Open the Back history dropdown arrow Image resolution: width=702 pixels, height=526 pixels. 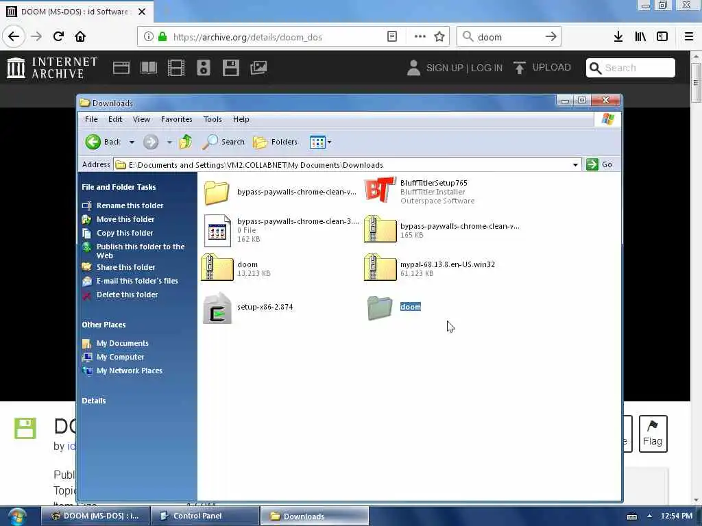point(132,142)
